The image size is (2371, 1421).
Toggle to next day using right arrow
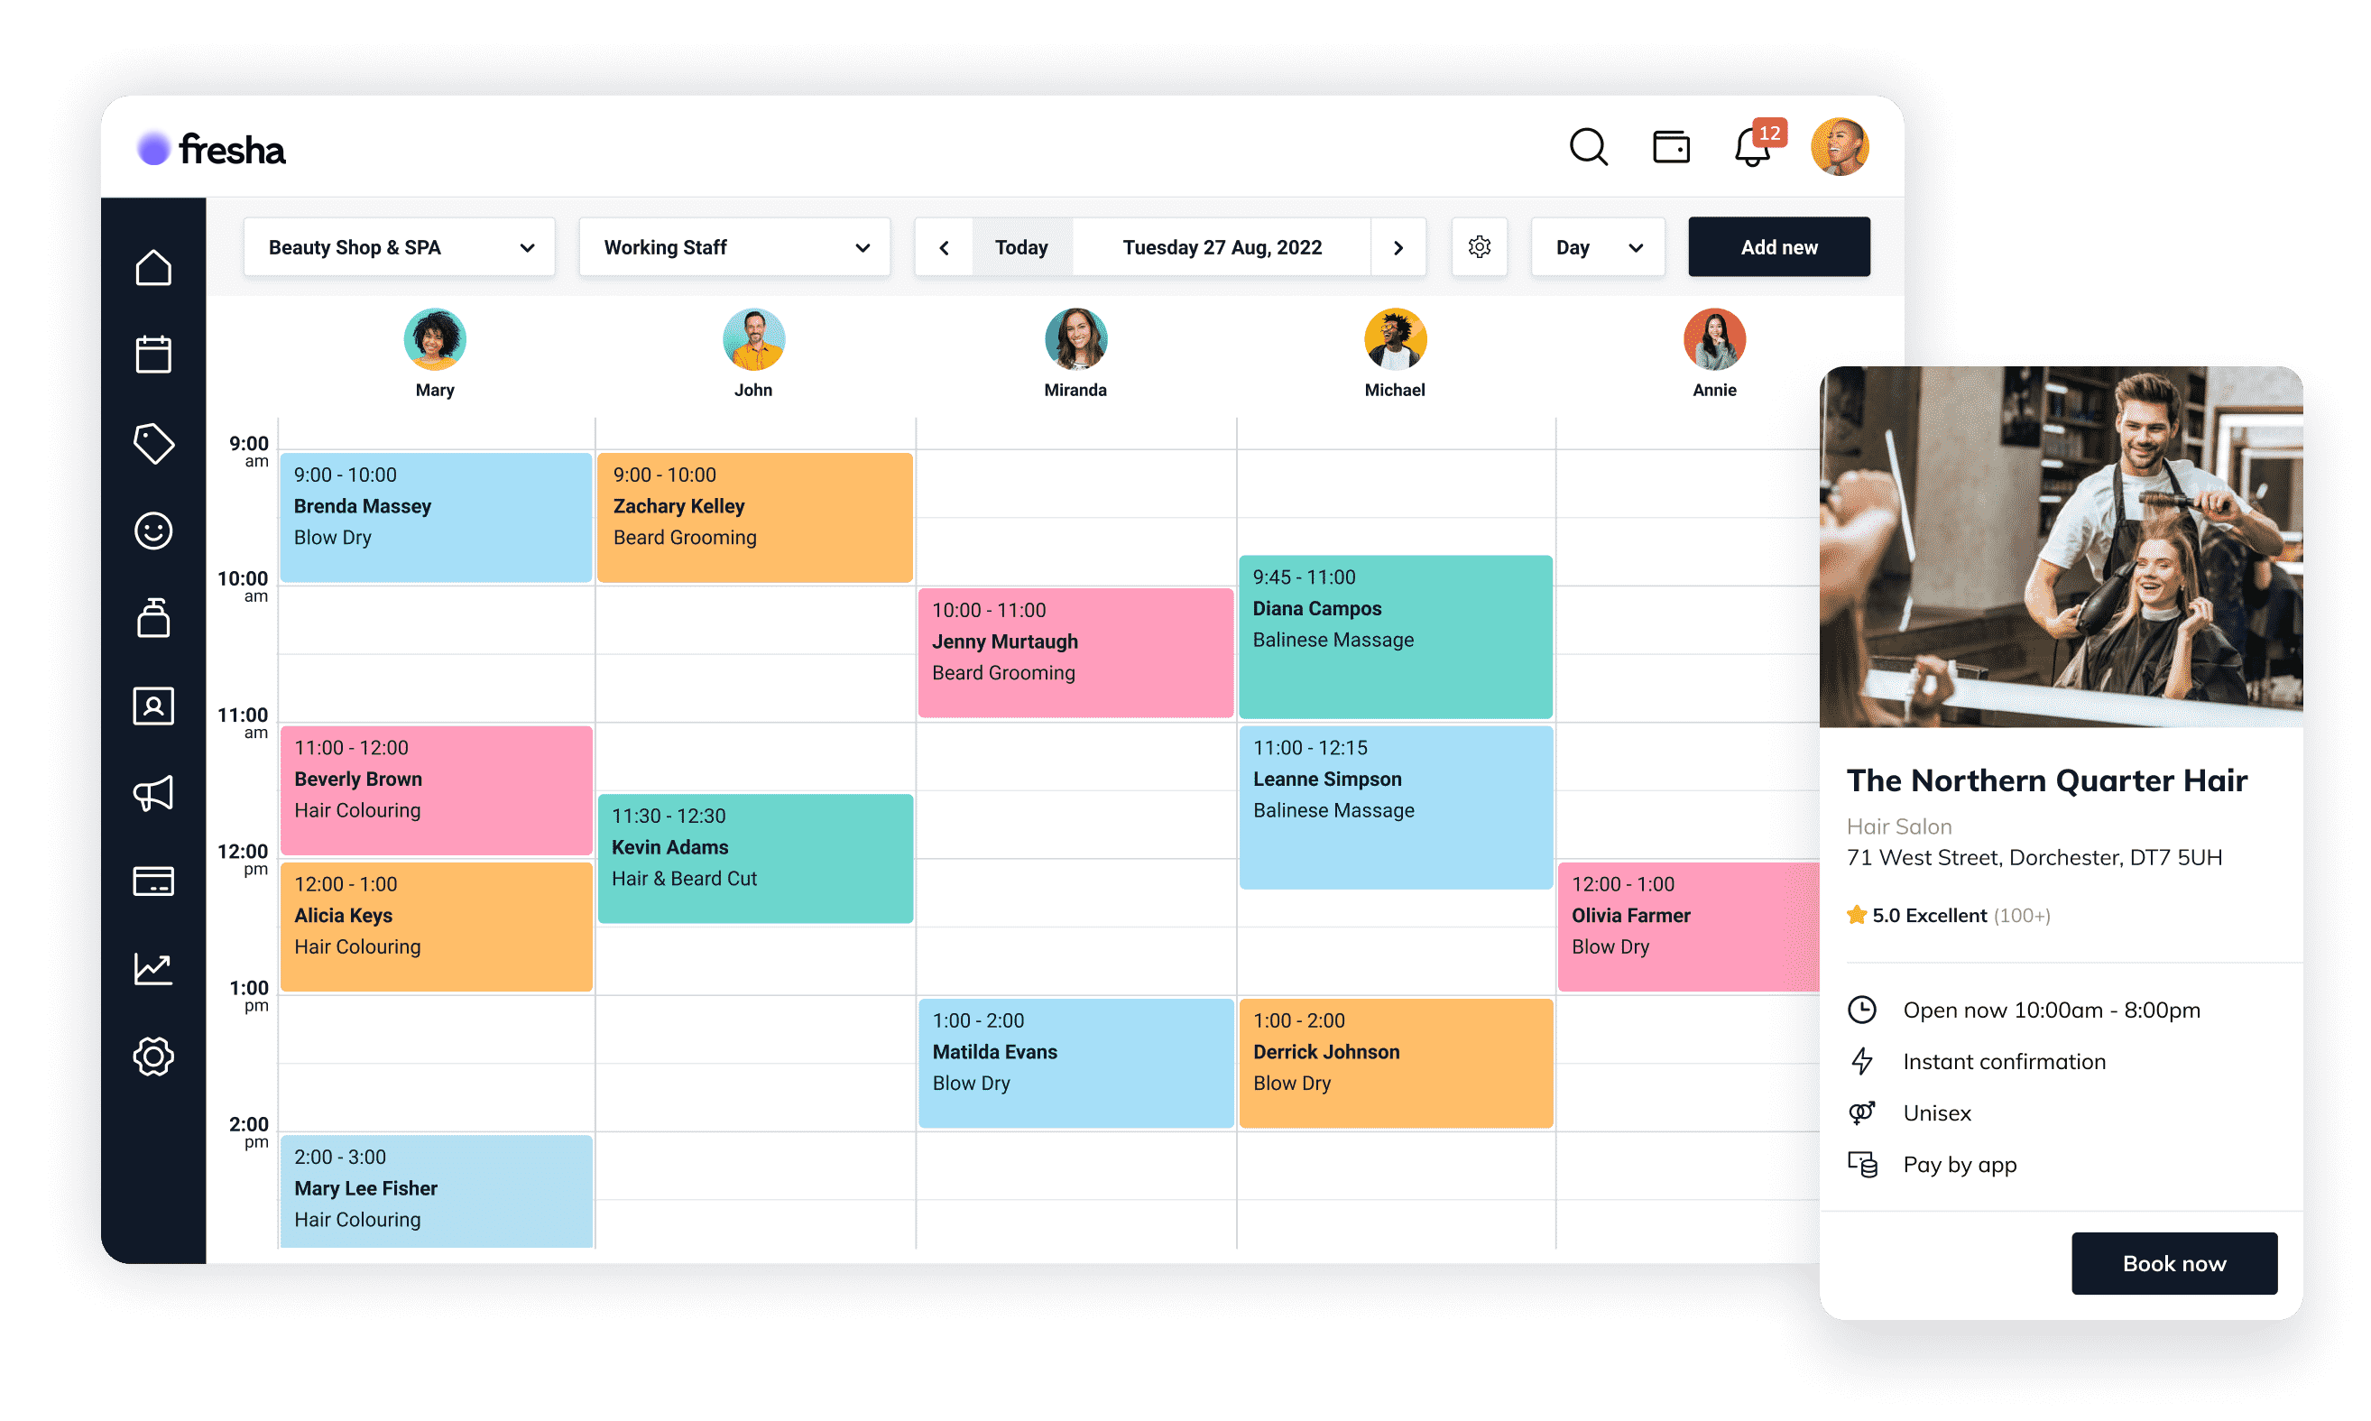point(1400,247)
